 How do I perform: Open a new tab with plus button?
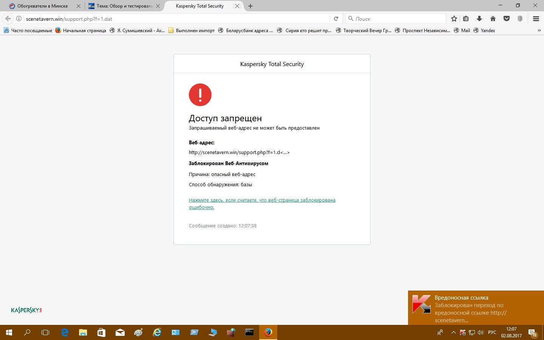[250, 6]
